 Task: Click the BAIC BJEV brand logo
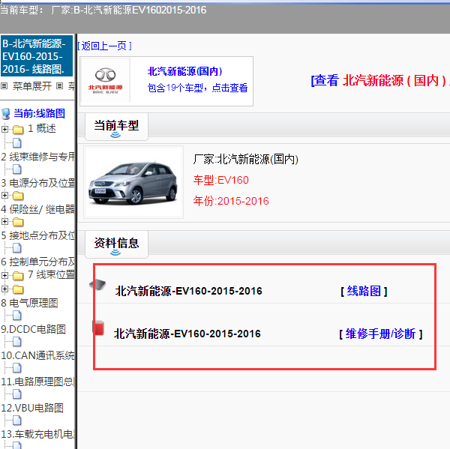[105, 81]
